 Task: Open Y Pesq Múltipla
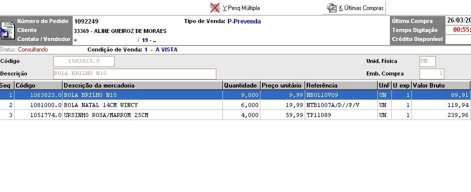pyautogui.click(x=235, y=8)
